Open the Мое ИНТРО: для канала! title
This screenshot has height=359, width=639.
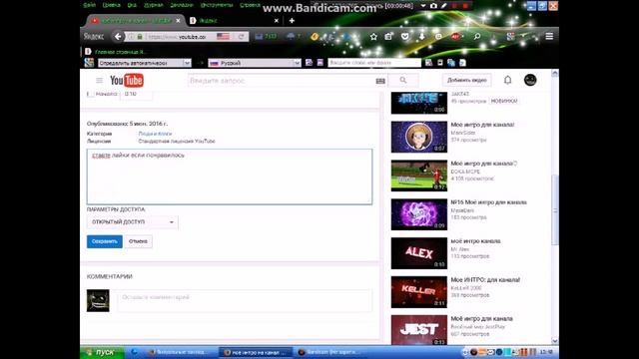tap(485, 280)
